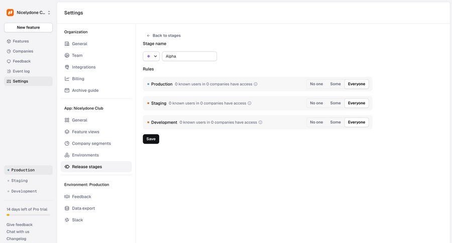Show info tooltip for Development access
452x243 pixels.
pos(260,122)
